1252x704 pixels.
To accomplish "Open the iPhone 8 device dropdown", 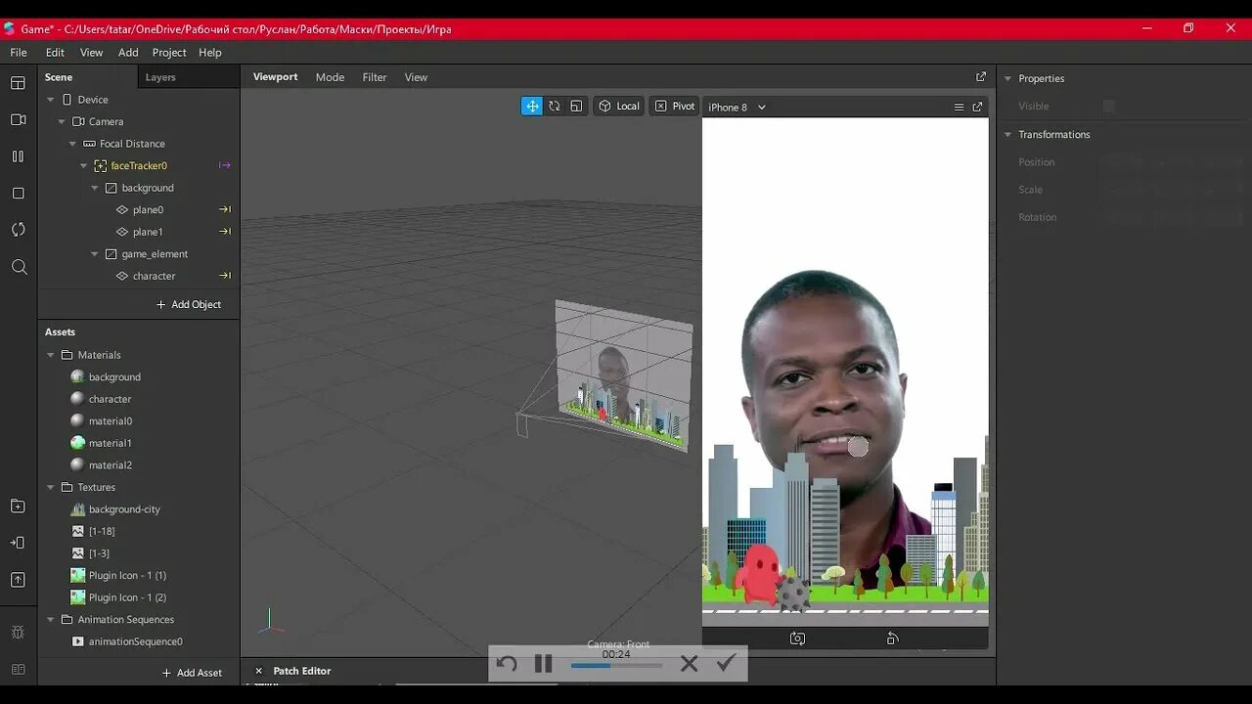I will pos(738,107).
